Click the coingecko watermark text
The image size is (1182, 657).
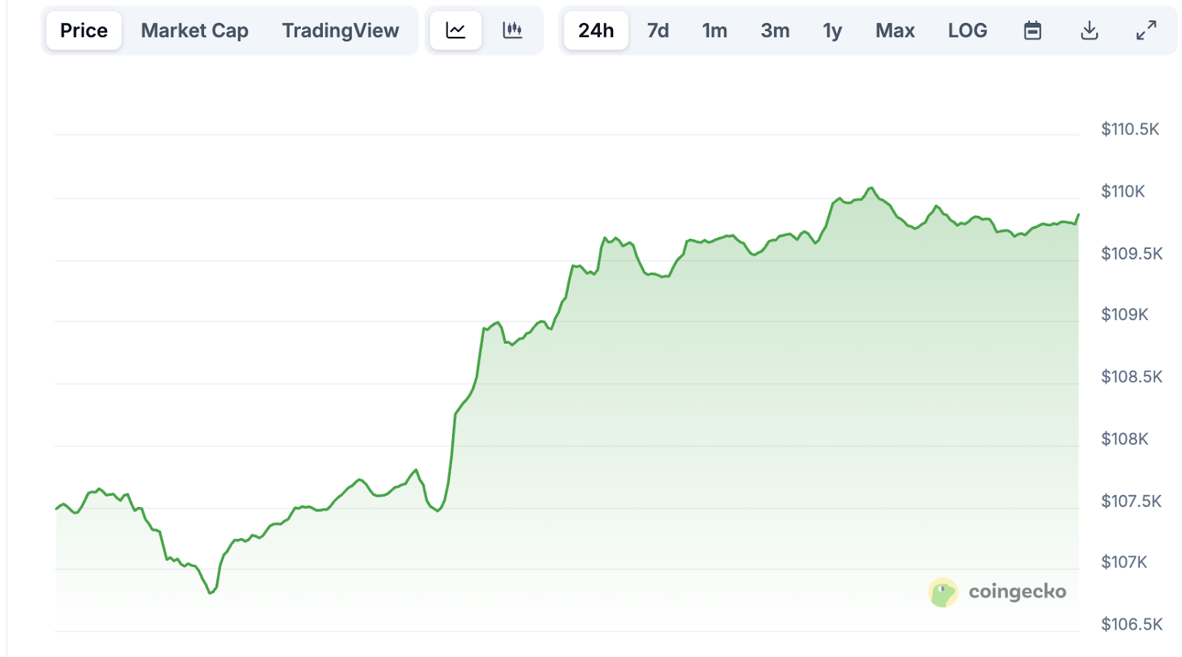click(x=1017, y=592)
